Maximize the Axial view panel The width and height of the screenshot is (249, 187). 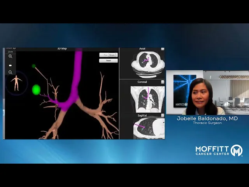point(163,49)
